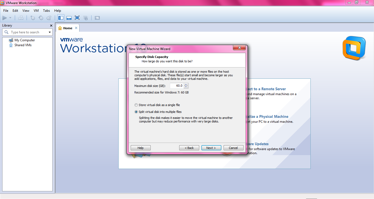Open the Edit menu
Viewport: 374px width, 199px height.
[15, 11]
